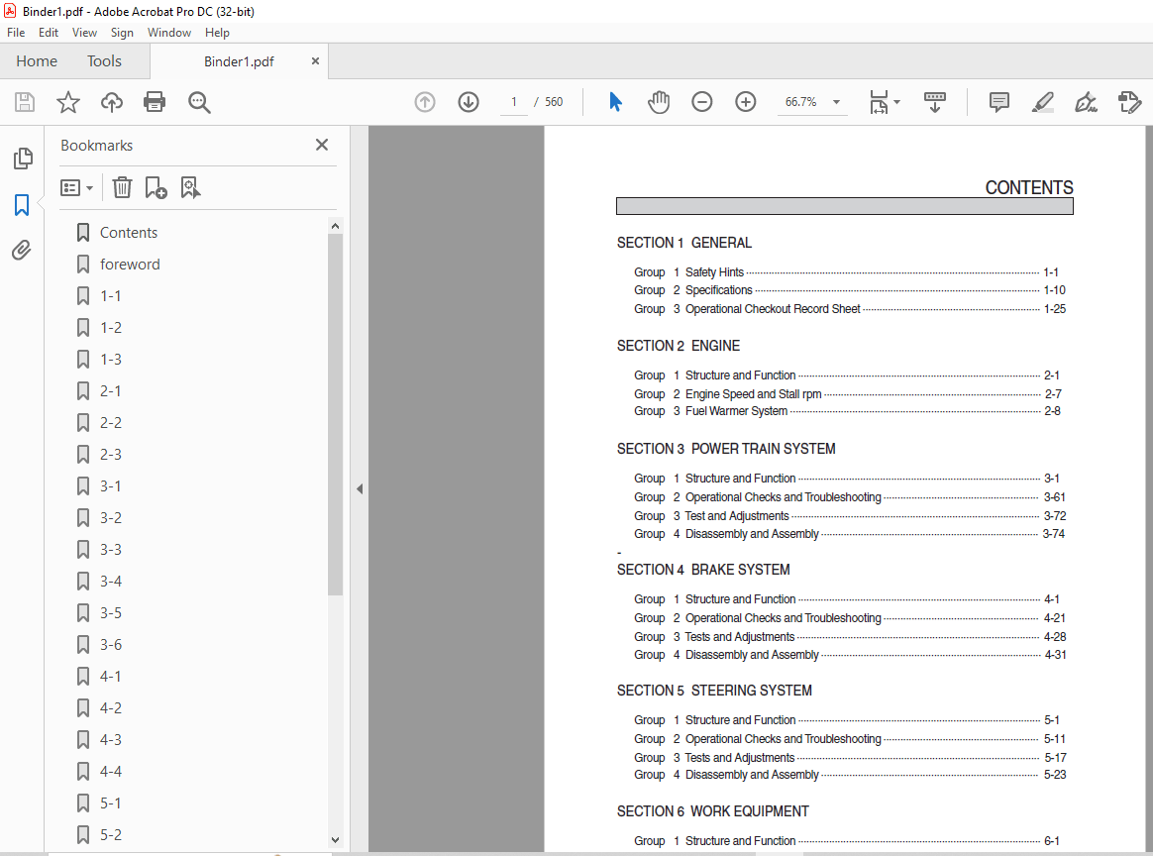1153x856 pixels.
Task: Add a new bookmark icon
Action: point(156,187)
